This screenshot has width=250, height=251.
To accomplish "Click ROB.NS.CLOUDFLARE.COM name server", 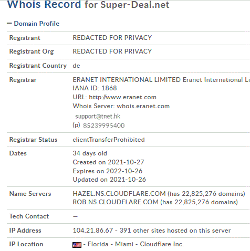I will (116, 202).
